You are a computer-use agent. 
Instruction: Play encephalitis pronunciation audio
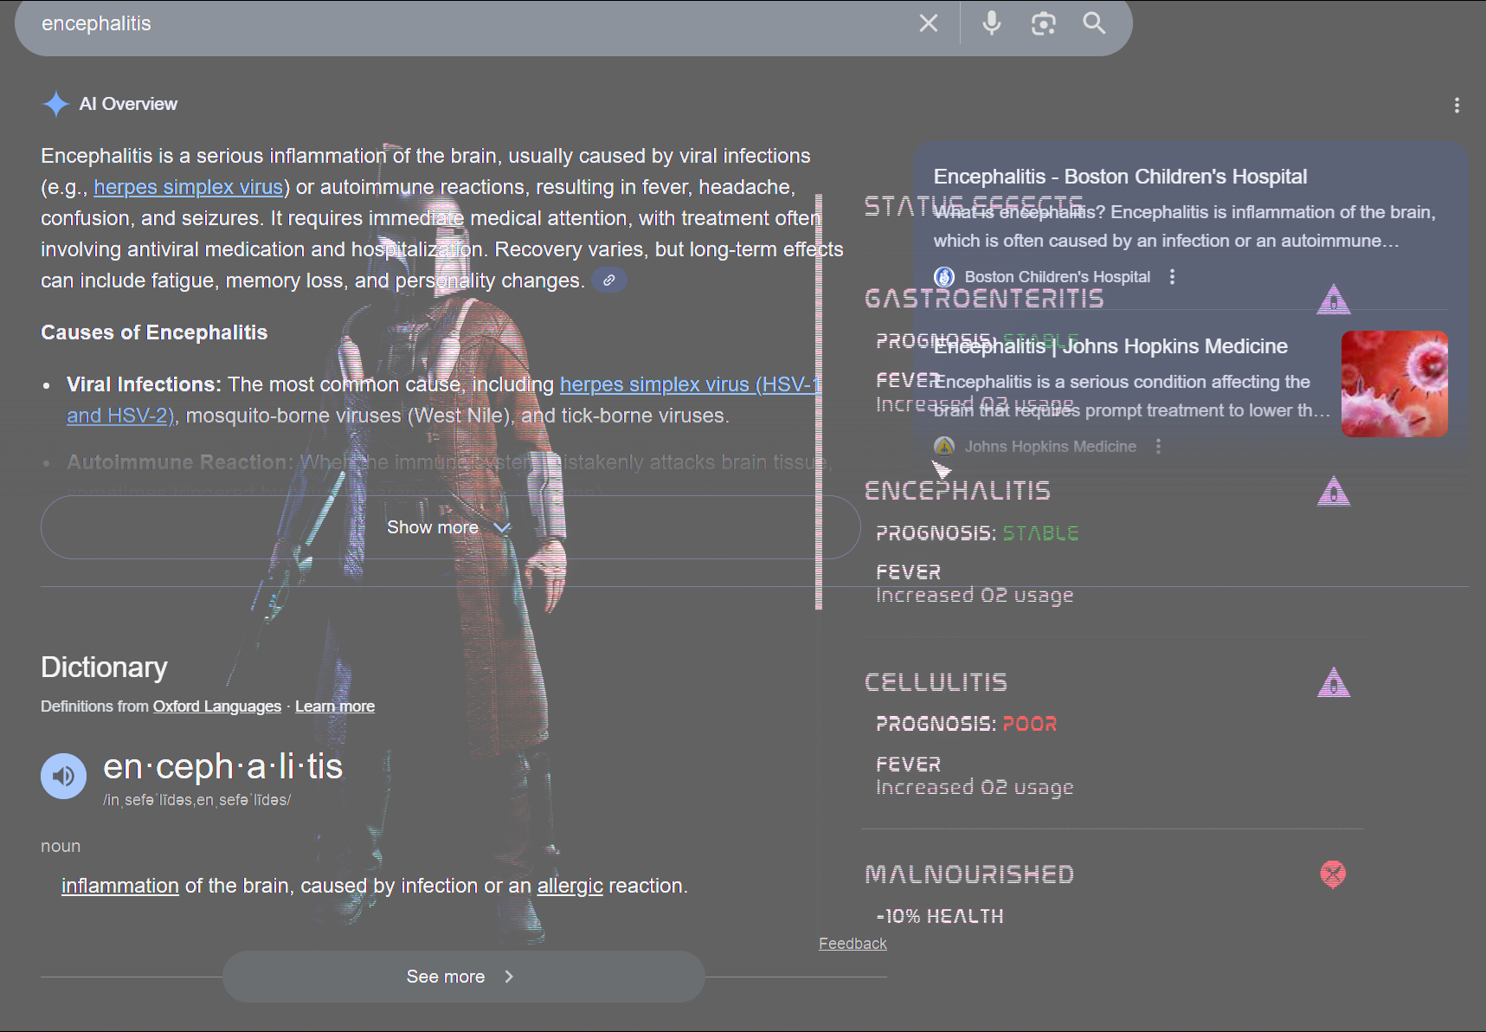(x=63, y=776)
